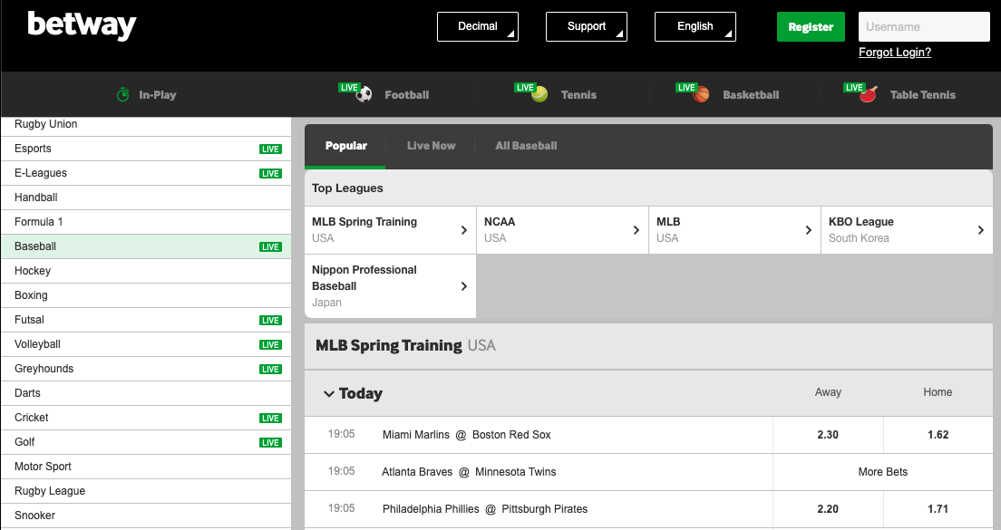Open Nippon Professional Baseball arrow
The height and width of the screenshot is (530, 1001).
click(464, 286)
